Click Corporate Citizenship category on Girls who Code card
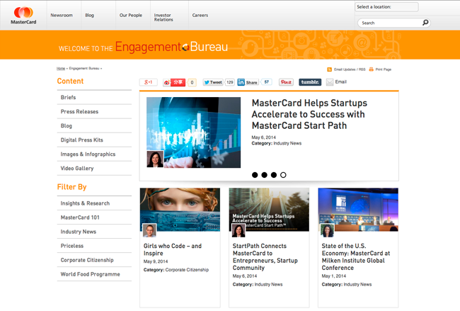460x311 pixels. [x=187, y=270]
